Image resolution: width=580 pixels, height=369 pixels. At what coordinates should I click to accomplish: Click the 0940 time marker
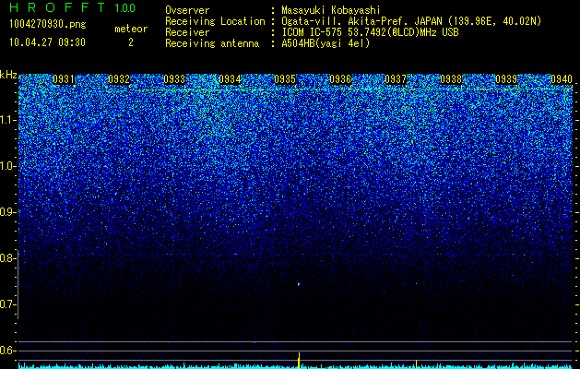[x=562, y=79]
